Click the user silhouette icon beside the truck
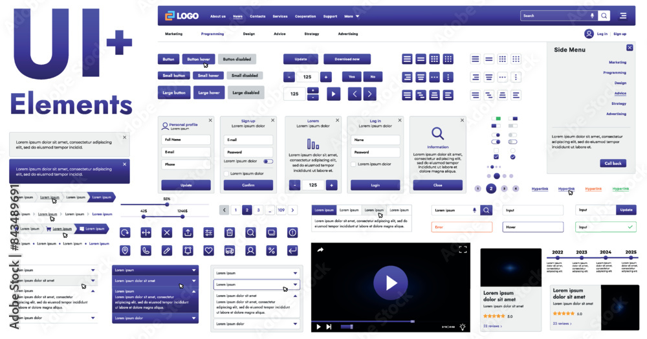Image resolution: width=647 pixels, height=339 pixels. click(250, 250)
